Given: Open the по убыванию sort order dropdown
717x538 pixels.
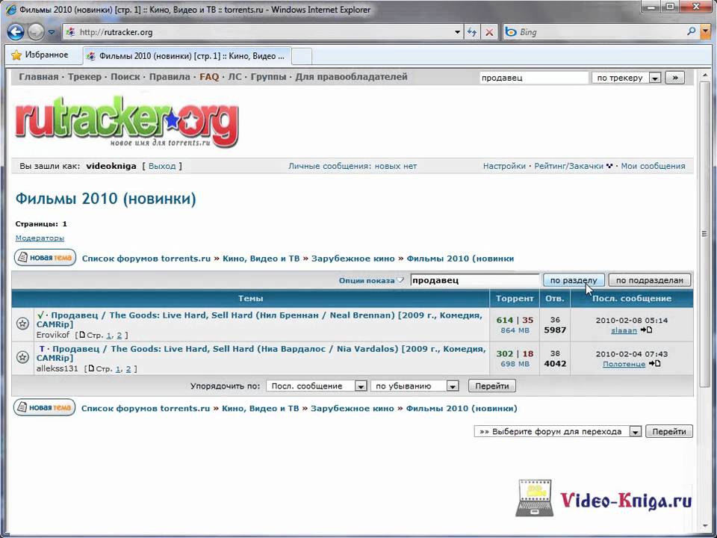Looking at the screenshot, I should [415, 386].
